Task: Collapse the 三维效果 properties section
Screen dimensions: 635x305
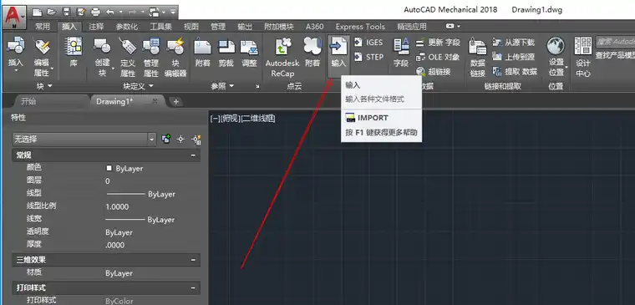Action: 193,260
